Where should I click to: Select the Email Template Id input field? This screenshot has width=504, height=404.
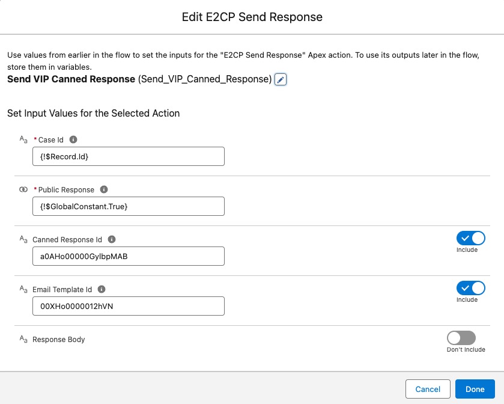tap(129, 306)
